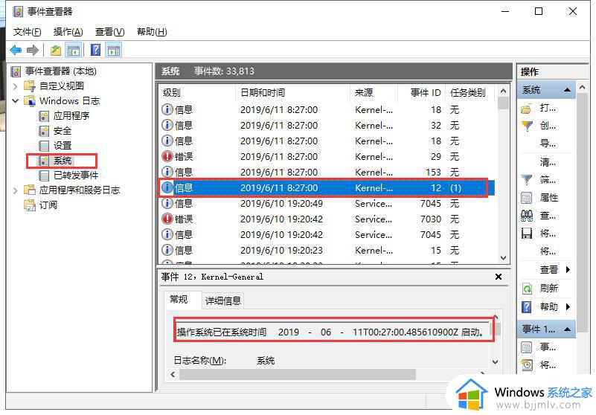Click the 清... clear log action
Viewport: 596px width, 415px height.
tap(548, 163)
